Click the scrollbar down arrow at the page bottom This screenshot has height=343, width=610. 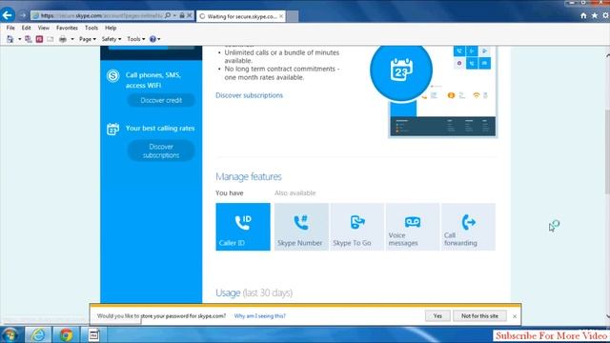pos(607,316)
